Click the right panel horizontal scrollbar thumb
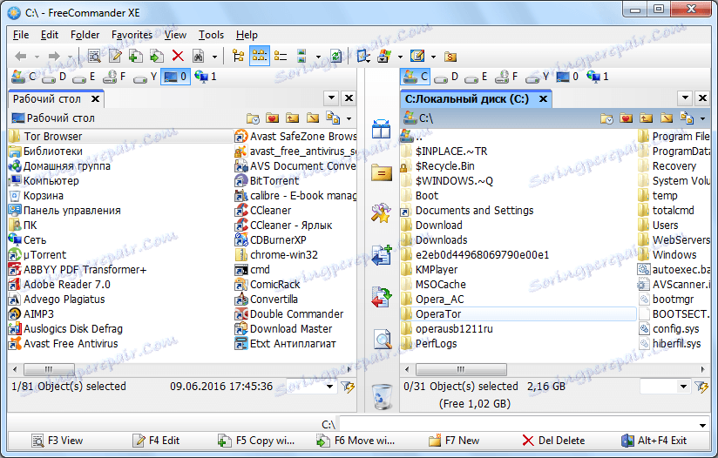Viewport: 718px width, 458px height. pyautogui.click(x=461, y=369)
